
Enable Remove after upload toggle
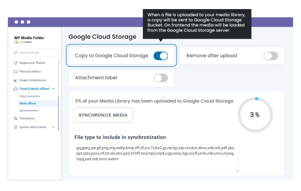pos(270,56)
